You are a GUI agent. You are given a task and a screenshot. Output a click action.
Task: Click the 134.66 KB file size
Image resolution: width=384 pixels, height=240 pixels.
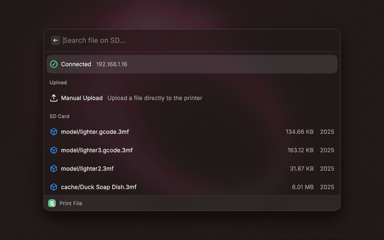(x=299, y=131)
